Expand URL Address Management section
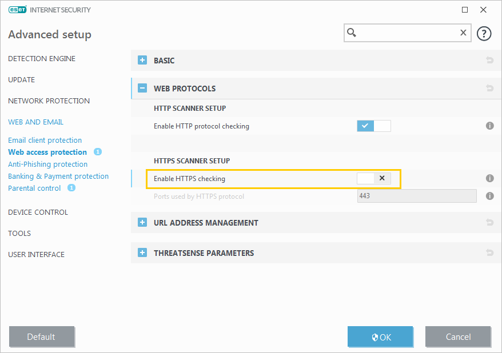Image resolution: width=502 pixels, height=353 pixels. click(x=142, y=223)
